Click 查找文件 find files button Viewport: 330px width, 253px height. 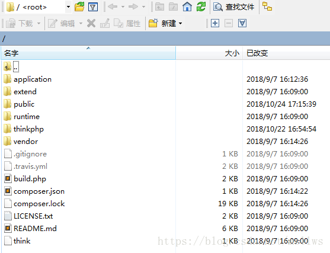[x=234, y=7]
